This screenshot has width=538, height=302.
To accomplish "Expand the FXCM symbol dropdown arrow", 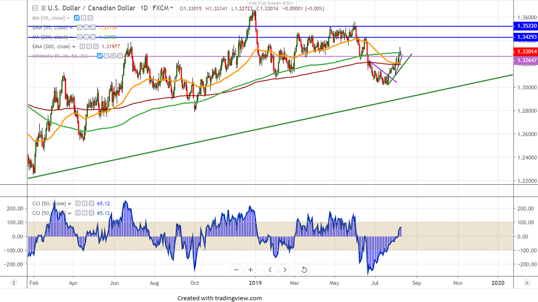I will click(x=172, y=8).
